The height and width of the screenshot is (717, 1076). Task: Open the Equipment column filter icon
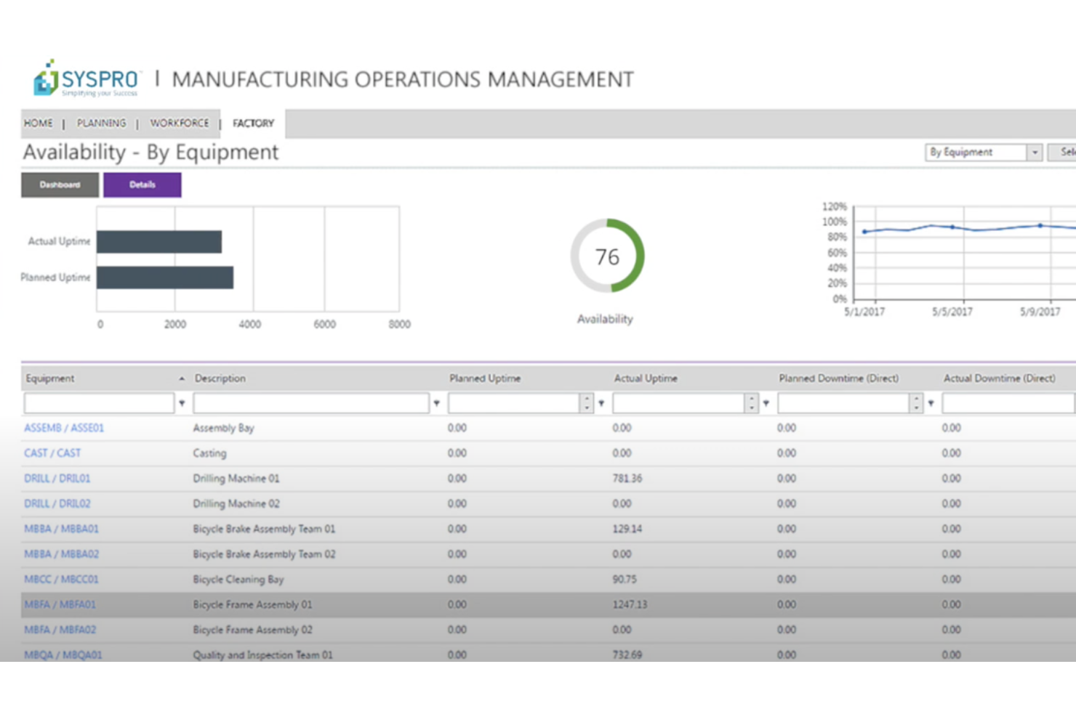[182, 403]
